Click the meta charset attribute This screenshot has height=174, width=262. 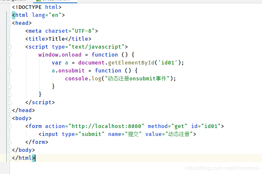click(57, 31)
